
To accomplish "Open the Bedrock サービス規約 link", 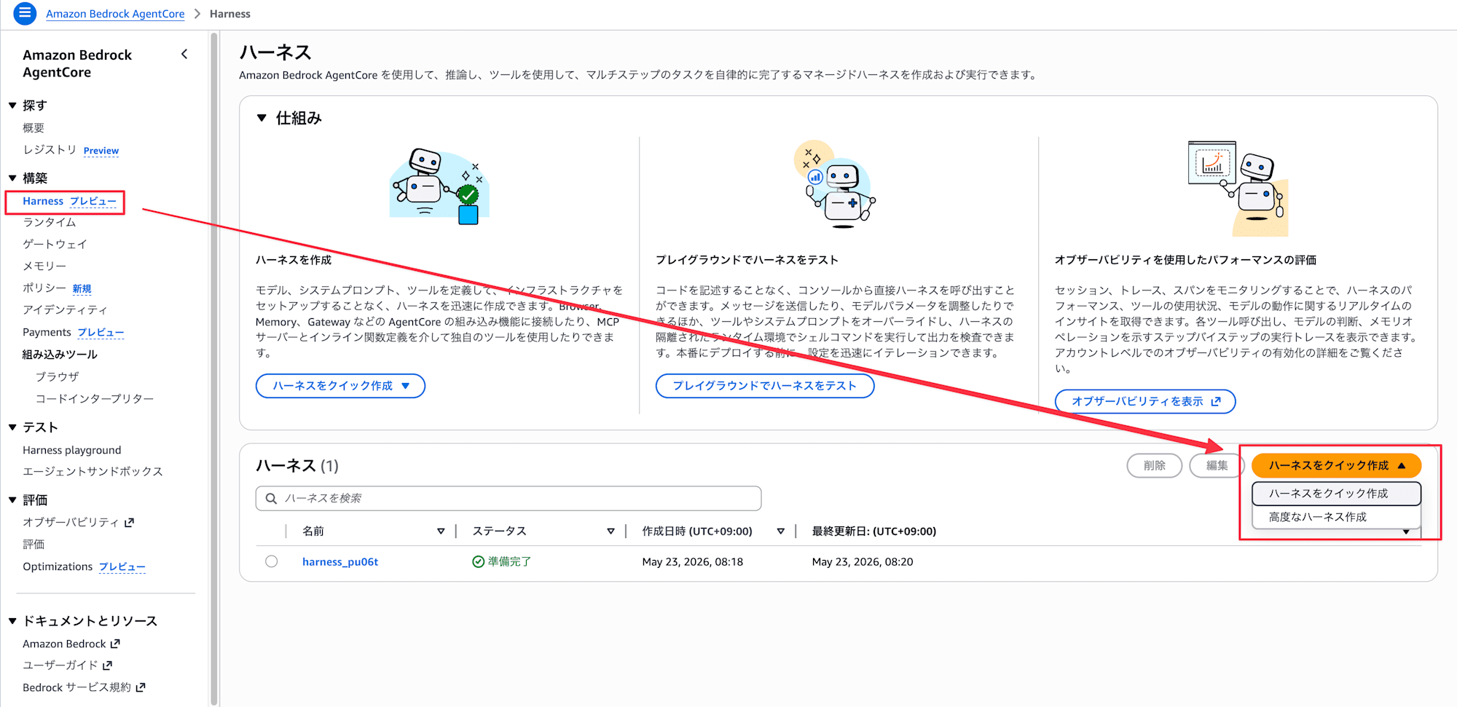I will (76, 687).
